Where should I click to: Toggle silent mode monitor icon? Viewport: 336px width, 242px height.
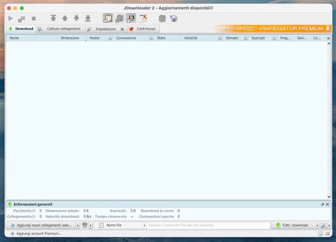pyautogui.click(x=131, y=18)
